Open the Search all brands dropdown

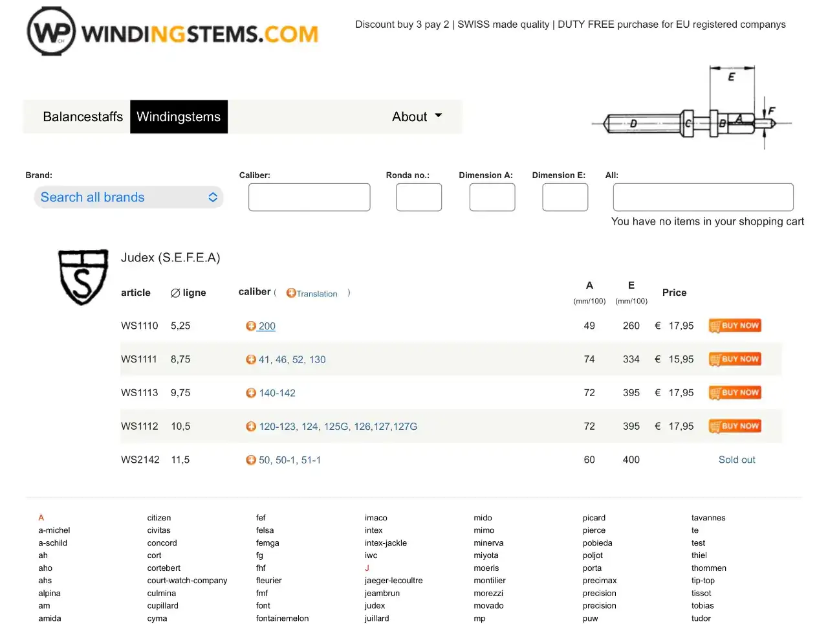[x=129, y=197]
